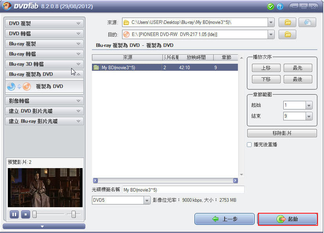324x233 pixels.
Task: Select the 複製為 DVD mode icon
Action: pyautogui.click(x=19, y=86)
